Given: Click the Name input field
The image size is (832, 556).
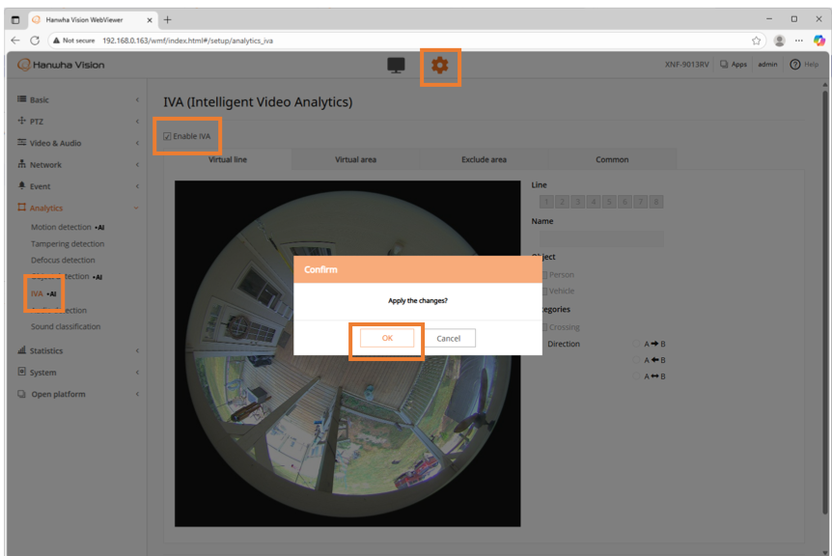Looking at the screenshot, I should 601,238.
